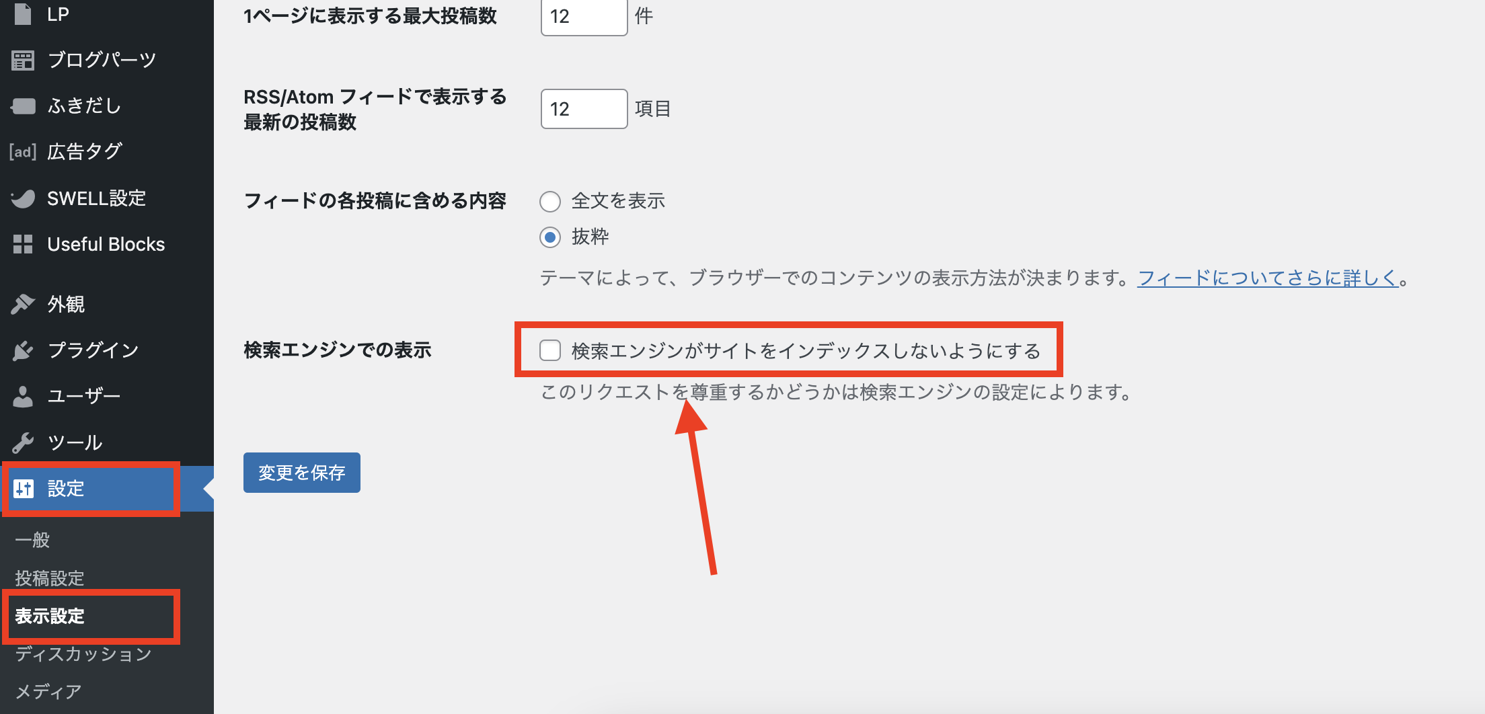The image size is (1485, 714).
Task: Select the 全文を表示 radio button
Action: click(x=550, y=202)
